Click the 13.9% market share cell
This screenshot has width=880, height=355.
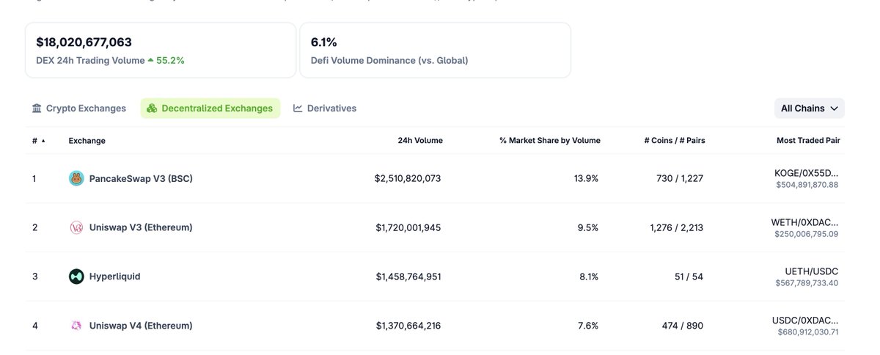point(586,178)
